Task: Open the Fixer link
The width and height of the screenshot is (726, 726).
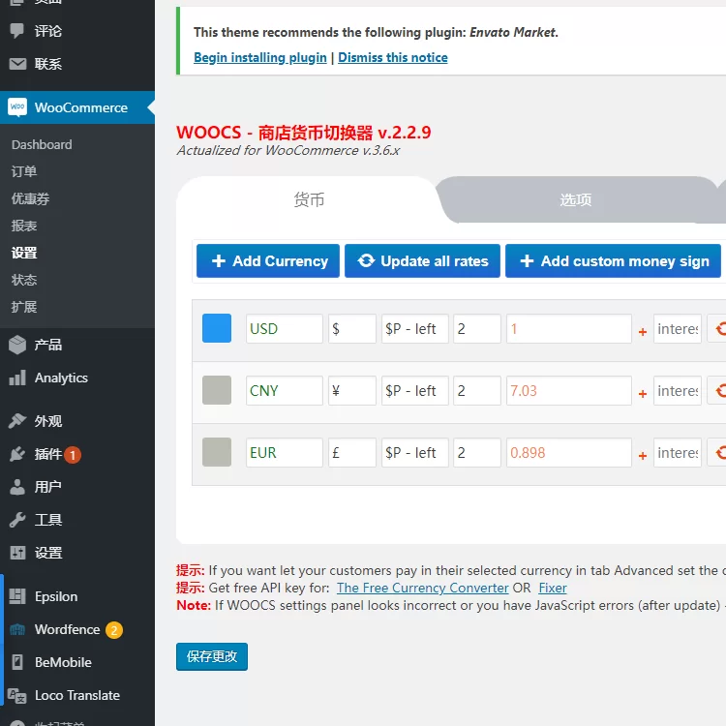Action: tap(553, 588)
